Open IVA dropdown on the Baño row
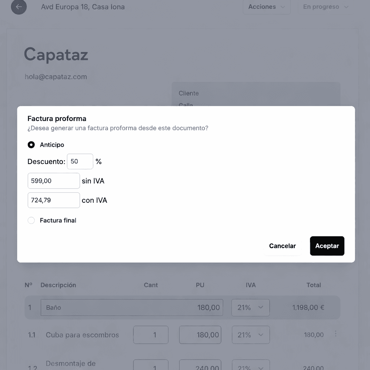Image resolution: width=370 pixels, height=370 pixels. click(x=250, y=307)
